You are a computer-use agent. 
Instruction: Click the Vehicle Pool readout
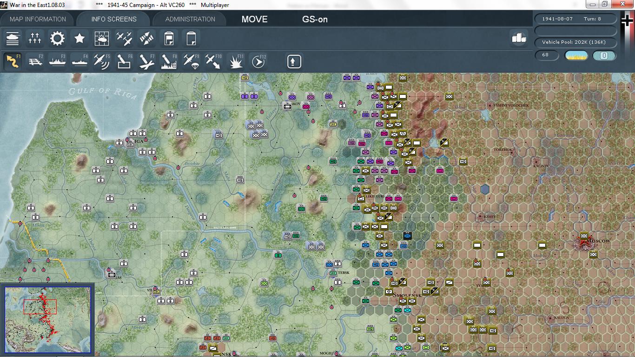click(x=575, y=42)
